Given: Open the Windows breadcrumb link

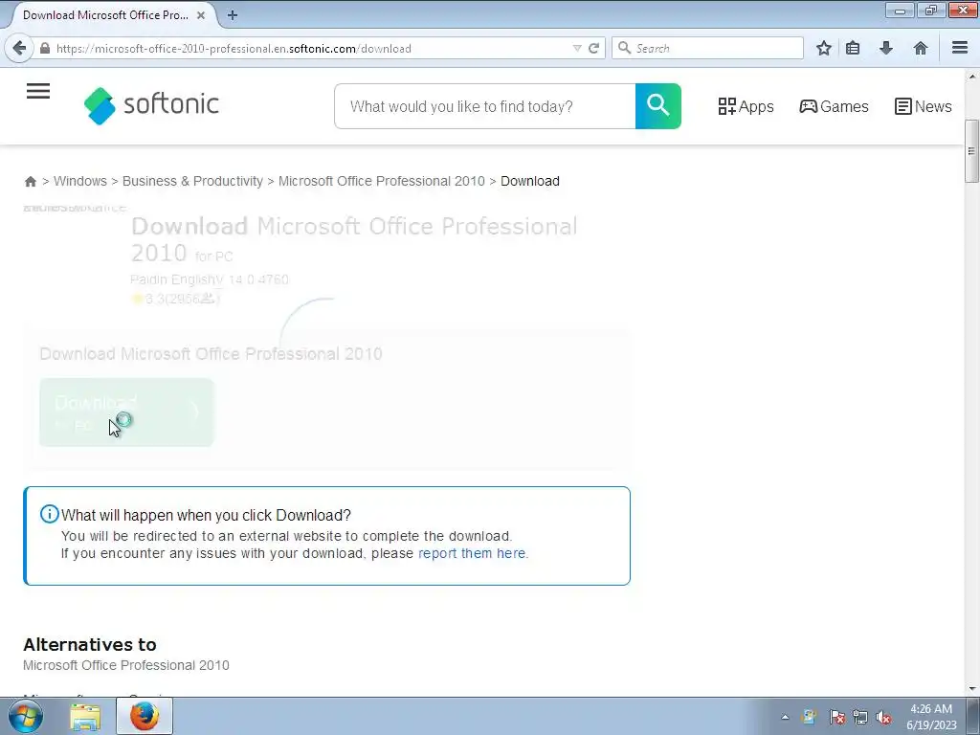Looking at the screenshot, I should [80, 181].
